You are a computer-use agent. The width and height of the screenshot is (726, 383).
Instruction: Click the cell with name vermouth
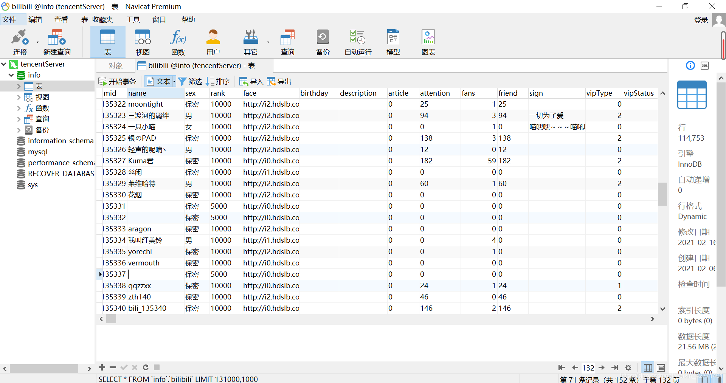click(x=155, y=263)
